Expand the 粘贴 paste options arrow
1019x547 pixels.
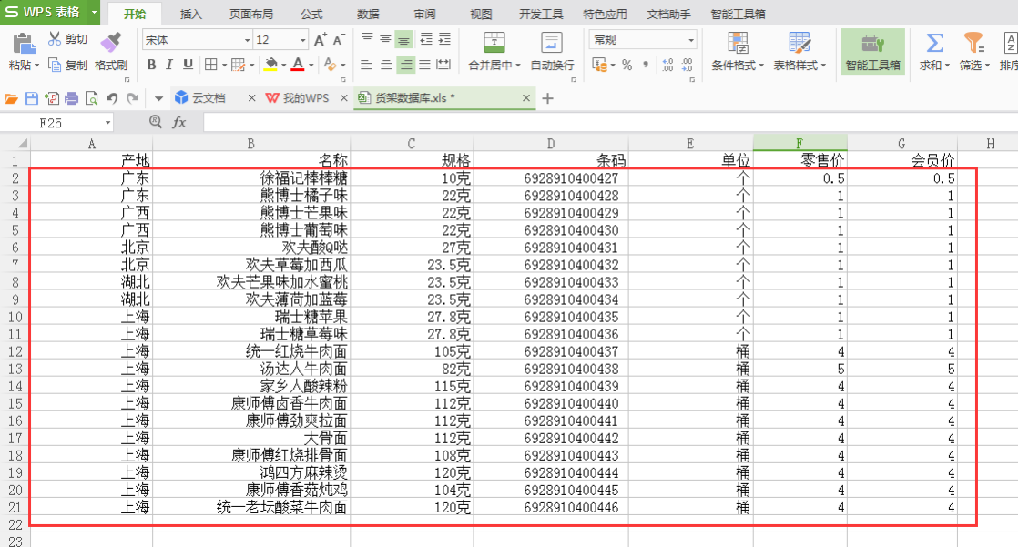[37, 66]
